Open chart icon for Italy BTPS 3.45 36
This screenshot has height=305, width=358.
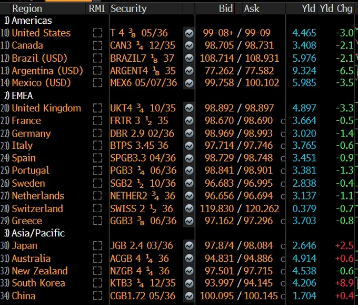pos(189,146)
